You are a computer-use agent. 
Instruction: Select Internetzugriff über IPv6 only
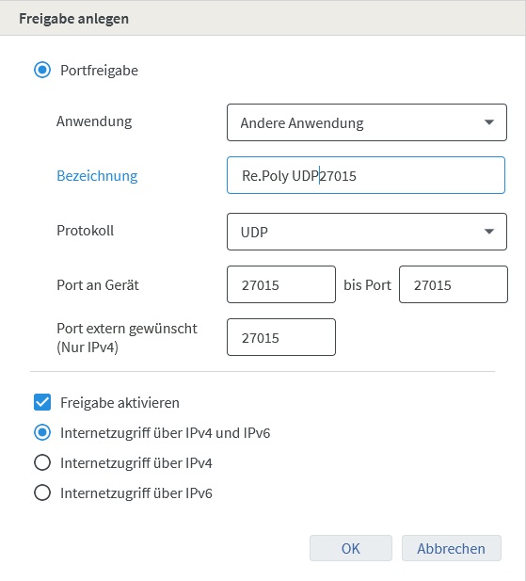pos(42,493)
